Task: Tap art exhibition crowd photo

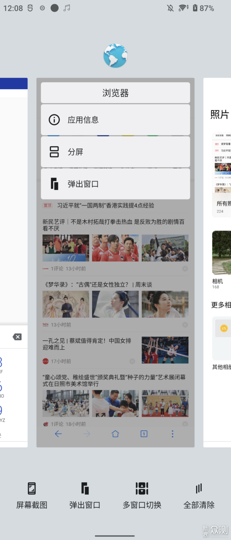Action: (66, 403)
